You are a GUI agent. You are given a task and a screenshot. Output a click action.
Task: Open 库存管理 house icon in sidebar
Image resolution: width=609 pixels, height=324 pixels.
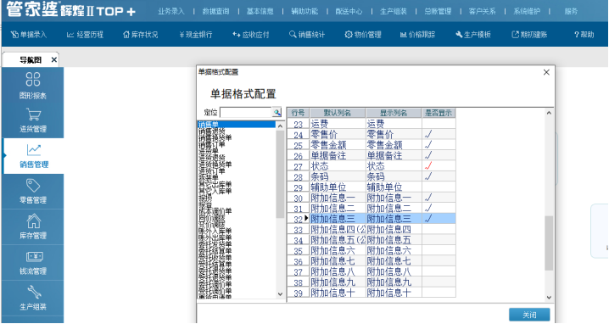pyautogui.click(x=33, y=221)
